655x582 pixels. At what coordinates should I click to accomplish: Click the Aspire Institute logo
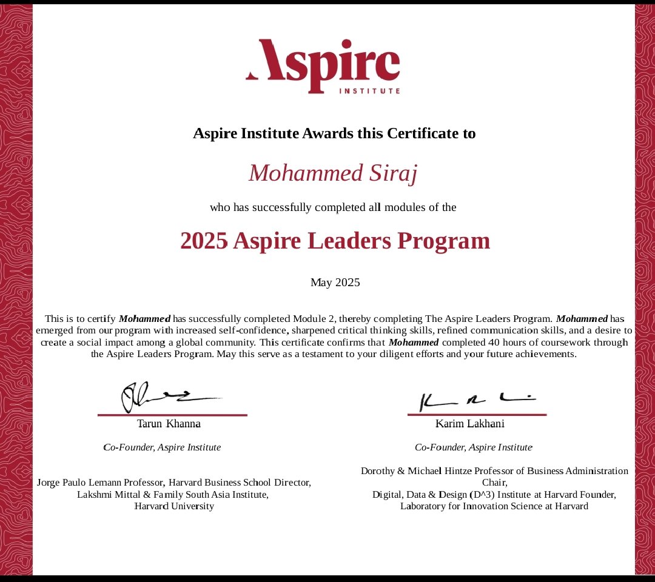pos(323,66)
